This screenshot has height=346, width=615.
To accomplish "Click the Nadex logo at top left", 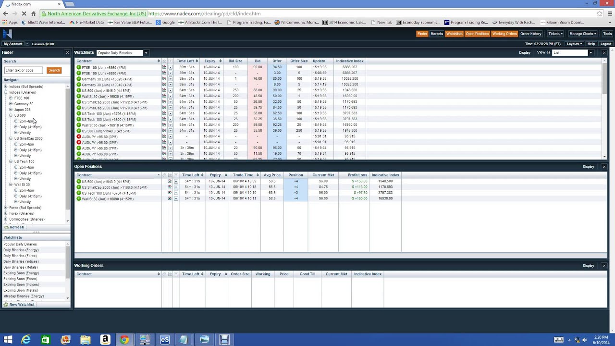I will point(7,34).
